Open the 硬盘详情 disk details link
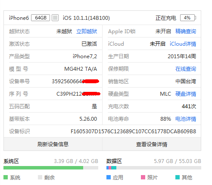Viewport: 212px width, 185px height. 186,94
